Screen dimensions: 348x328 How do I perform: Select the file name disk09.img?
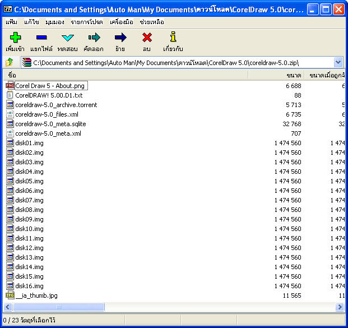[29, 219]
